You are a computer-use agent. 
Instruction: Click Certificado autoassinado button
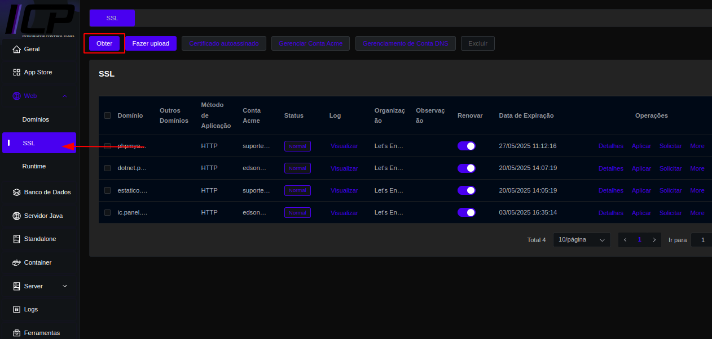pos(224,43)
